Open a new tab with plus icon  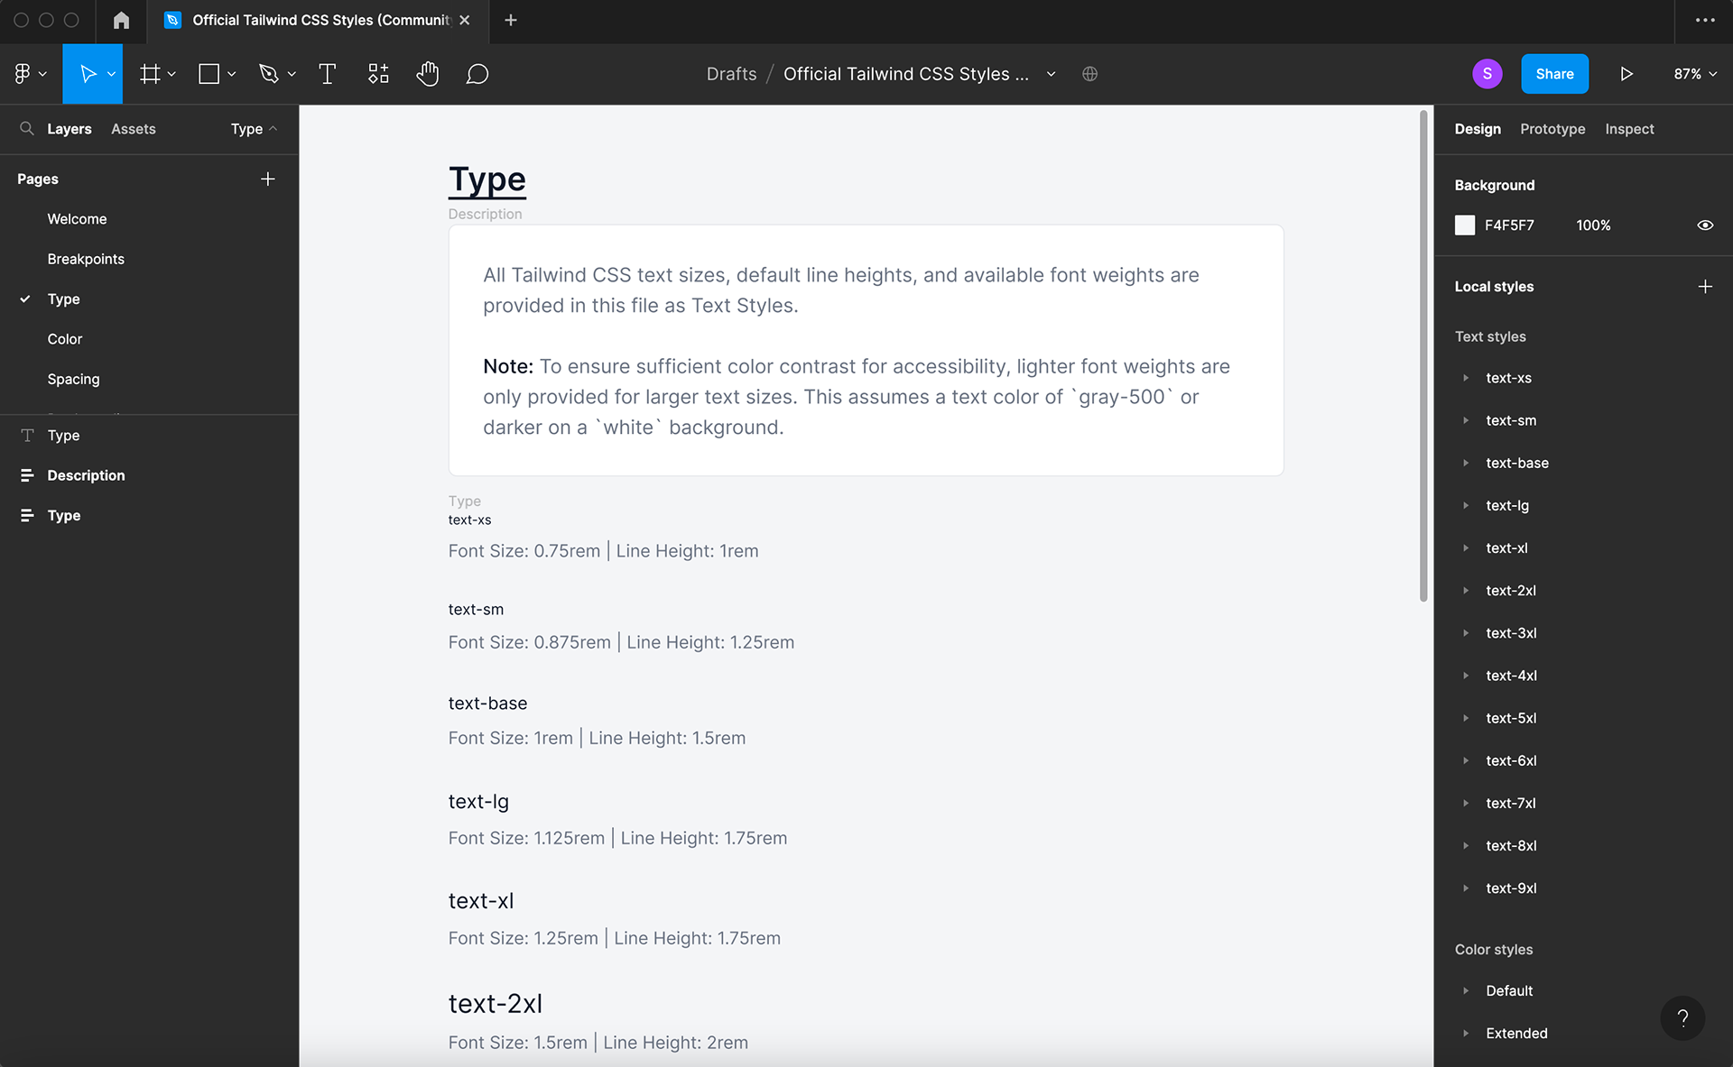point(511,20)
